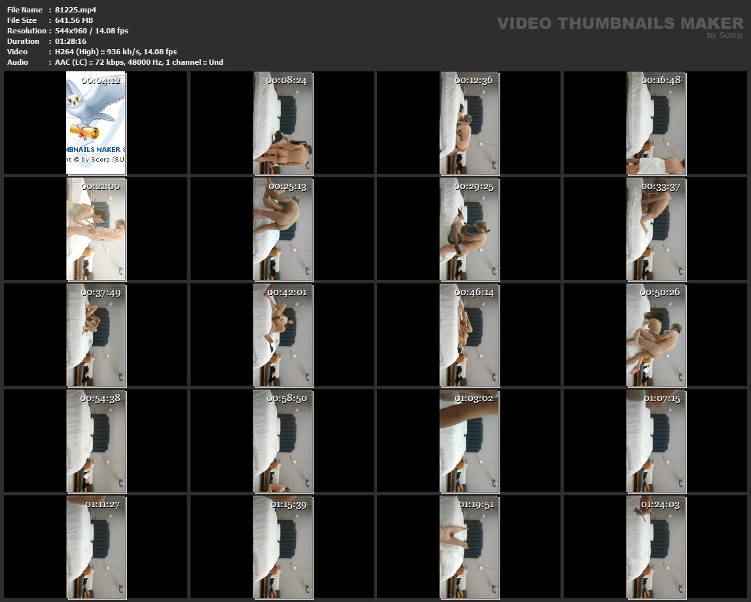Click the thumbnail at timestamp 01:03:02

pyautogui.click(x=469, y=440)
